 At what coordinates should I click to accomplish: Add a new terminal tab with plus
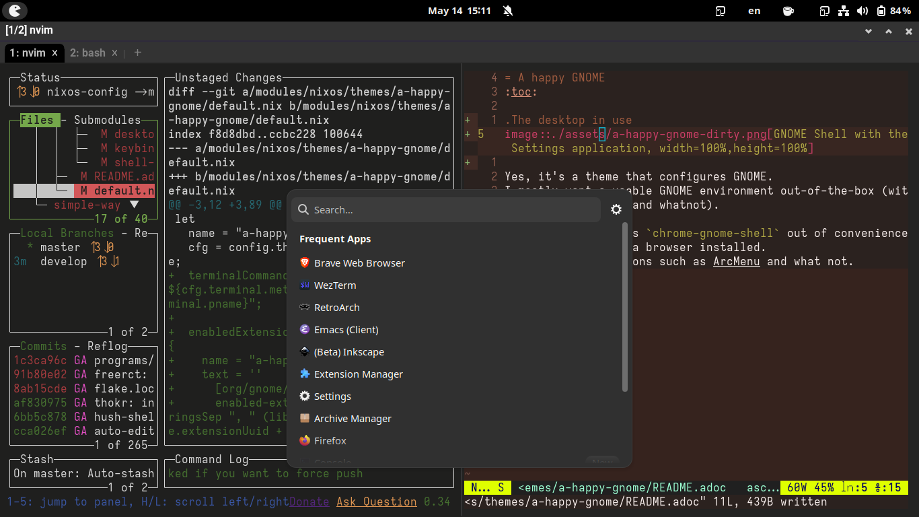click(138, 53)
